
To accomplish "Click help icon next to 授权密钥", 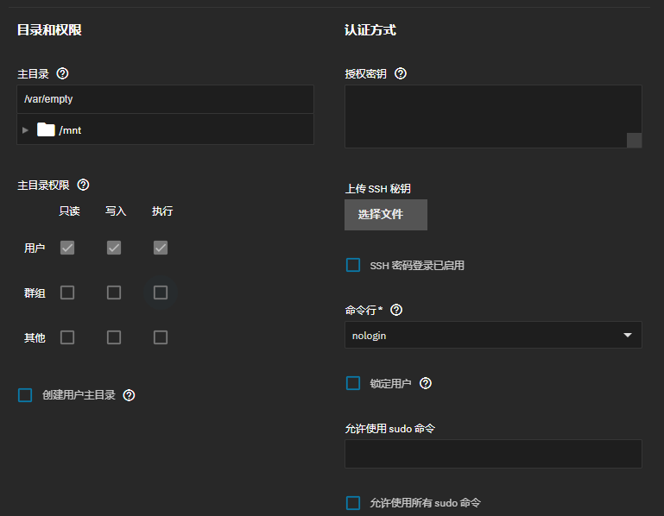I will point(401,74).
